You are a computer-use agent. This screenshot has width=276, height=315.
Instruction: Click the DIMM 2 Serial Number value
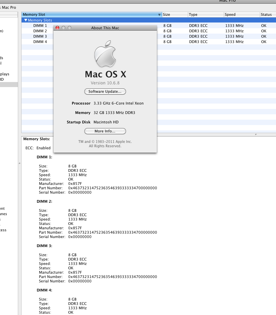coord(80,237)
